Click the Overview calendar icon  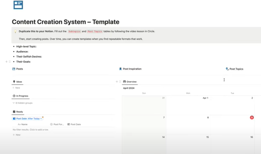(124, 82)
